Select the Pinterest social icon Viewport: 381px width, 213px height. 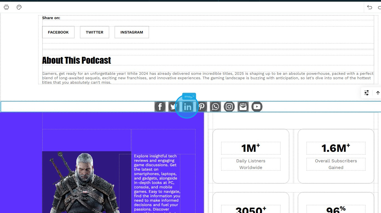pos(201,106)
